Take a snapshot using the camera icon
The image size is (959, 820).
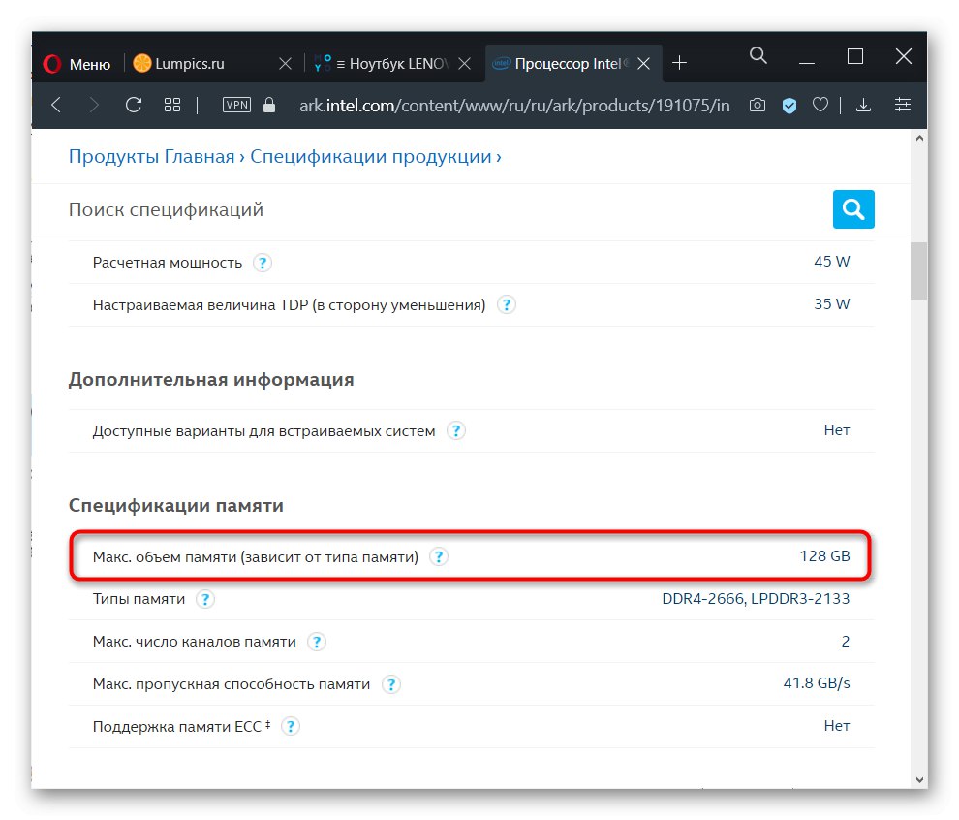click(758, 105)
